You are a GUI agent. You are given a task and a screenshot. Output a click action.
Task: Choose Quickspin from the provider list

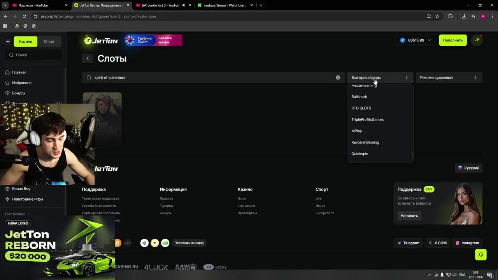coord(380,154)
